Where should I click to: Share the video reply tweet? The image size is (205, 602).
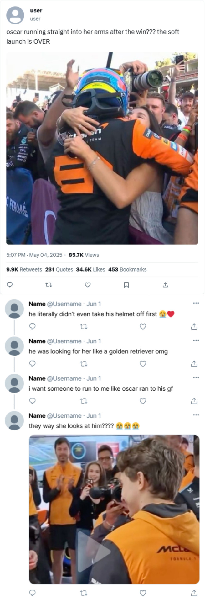point(194,593)
